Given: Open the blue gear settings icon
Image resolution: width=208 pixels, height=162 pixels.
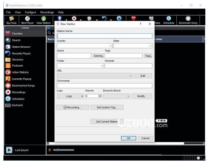Looking at the screenshot, I should click(x=119, y=18).
